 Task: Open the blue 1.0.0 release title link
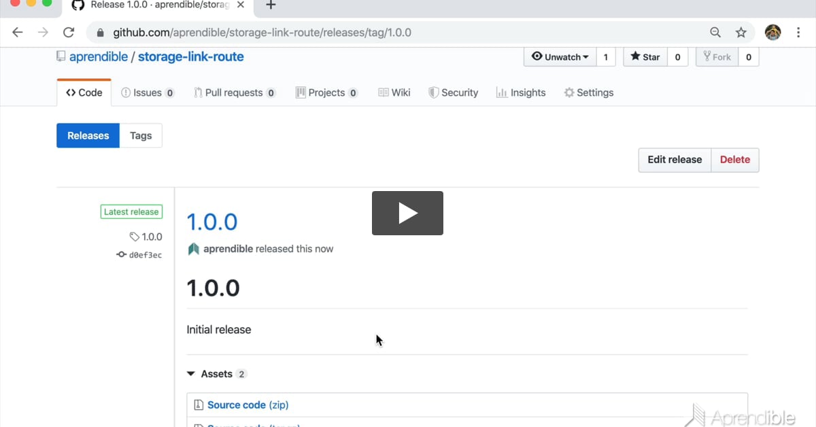click(x=212, y=222)
